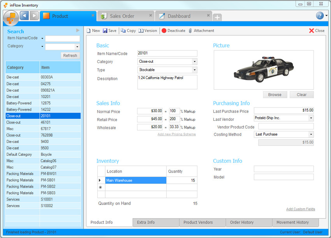Click the Add new Pricing Scheme link
Screen dimensions: 331x238
176,134
